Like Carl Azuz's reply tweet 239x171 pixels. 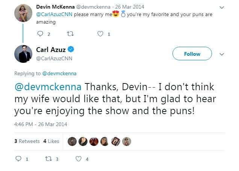[x=79, y=159]
